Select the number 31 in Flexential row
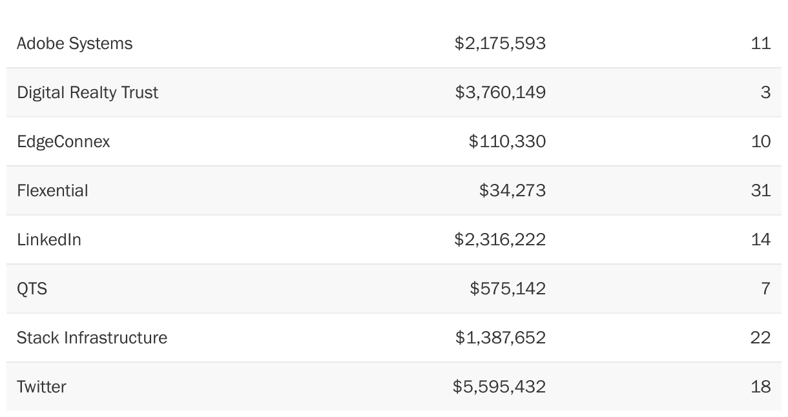The image size is (788, 417). pyautogui.click(x=761, y=190)
